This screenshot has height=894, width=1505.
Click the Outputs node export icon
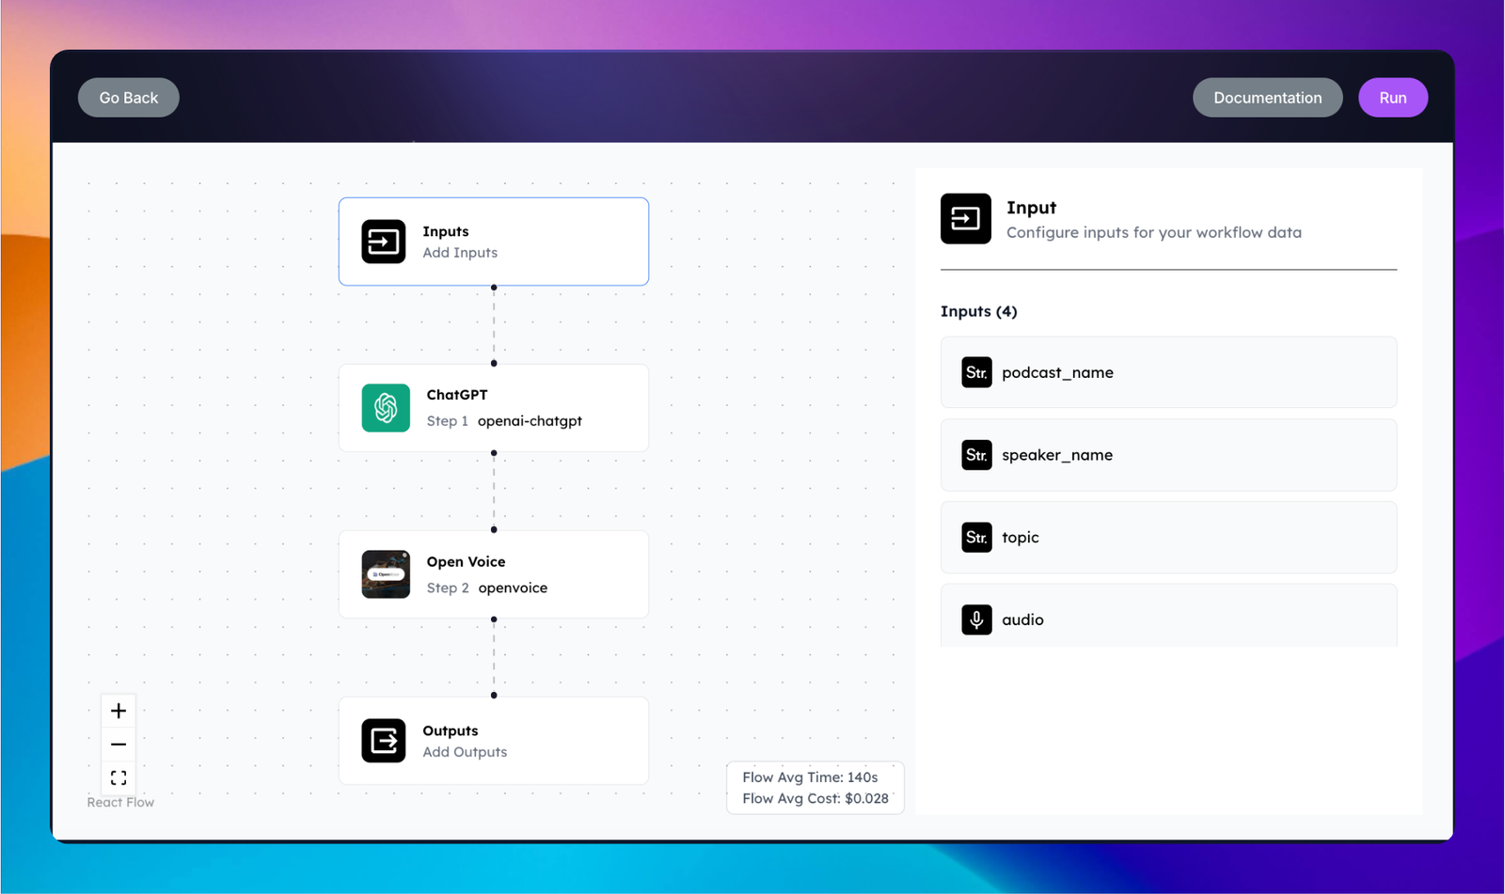[384, 741]
